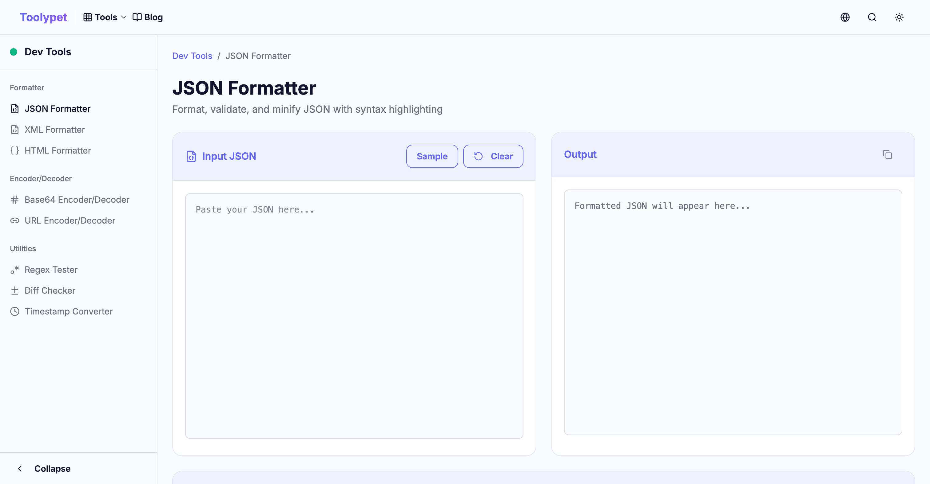Open the Timestamp Converter clock icon
The image size is (930, 484).
point(14,311)
